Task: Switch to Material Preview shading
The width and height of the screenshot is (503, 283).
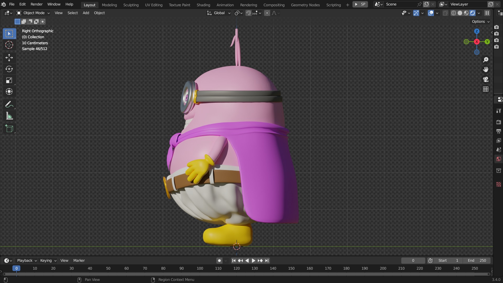Action: coord(466,13)
